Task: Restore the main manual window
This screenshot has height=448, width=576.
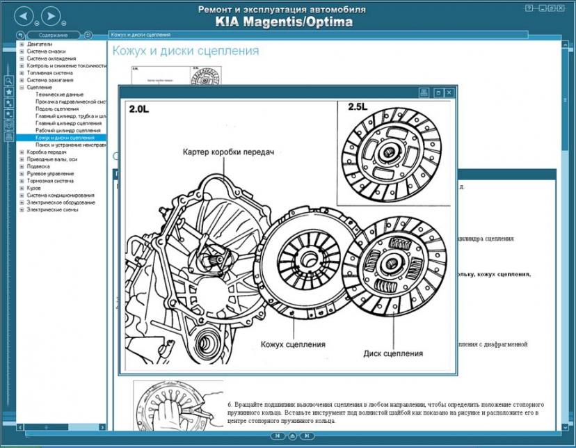Action: coord(552,8)
